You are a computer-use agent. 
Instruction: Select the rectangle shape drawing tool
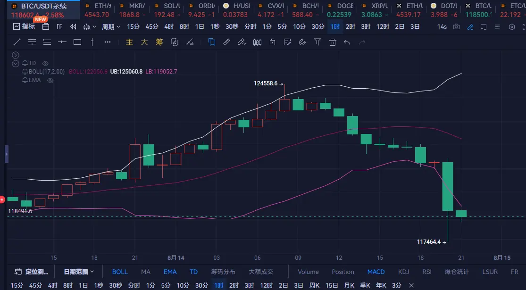[x=77, y=42]
